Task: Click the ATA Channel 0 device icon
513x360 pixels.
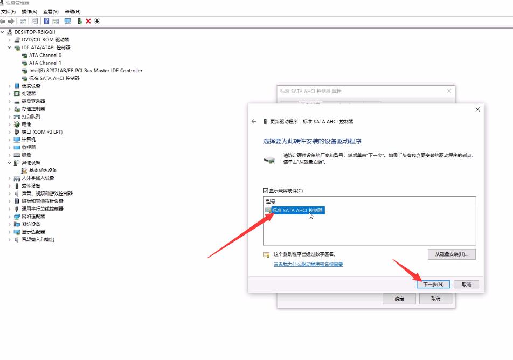Action: pyautogui.click(x=24, y=56)
